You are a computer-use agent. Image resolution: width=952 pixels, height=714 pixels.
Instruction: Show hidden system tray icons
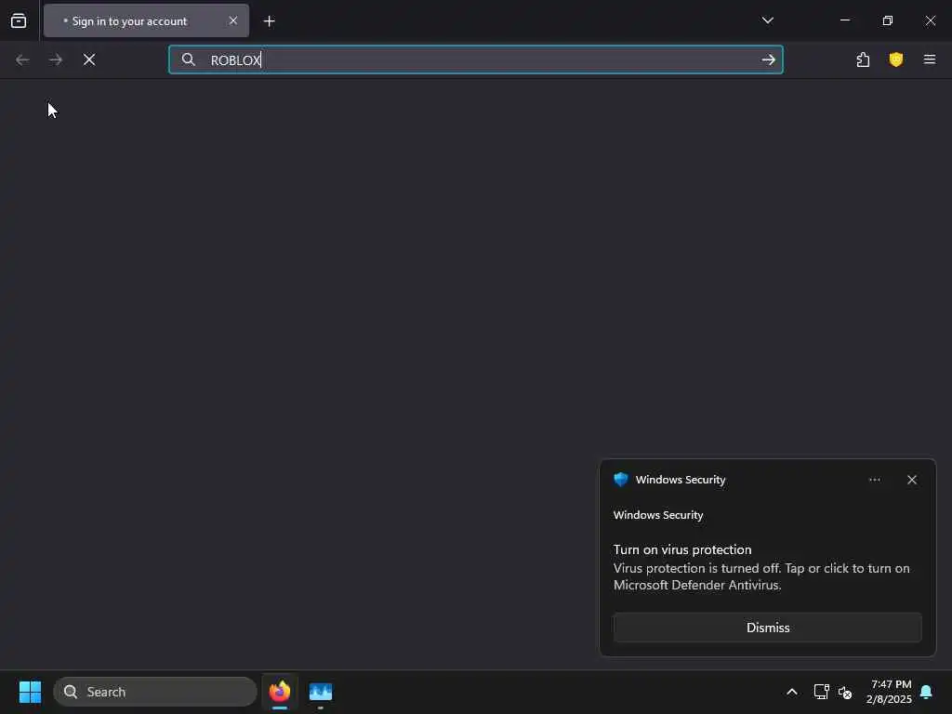point(792,692)
